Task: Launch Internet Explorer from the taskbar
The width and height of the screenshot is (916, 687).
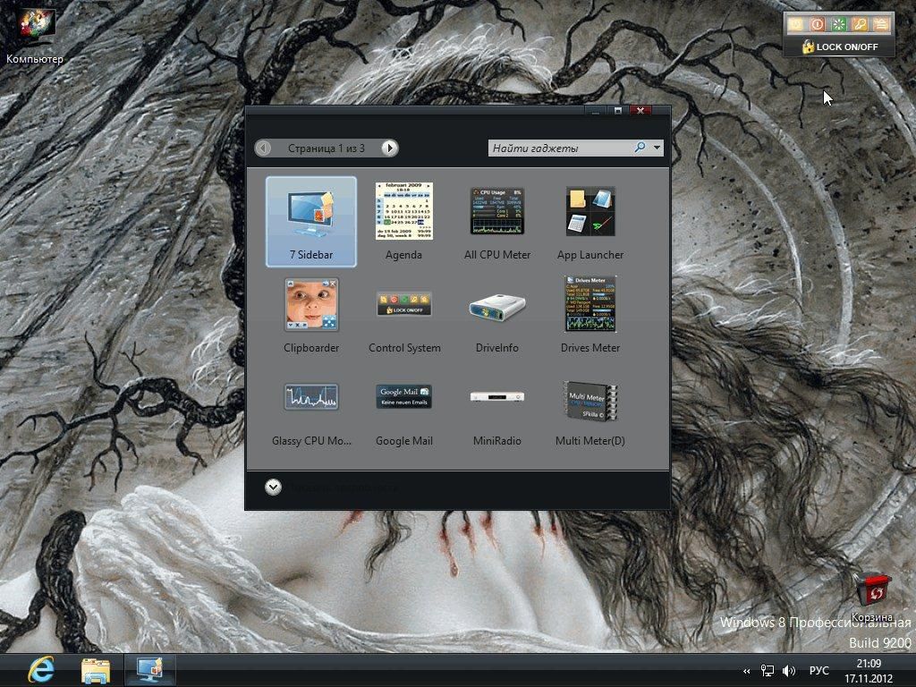Action: click(x=41, y=670)
